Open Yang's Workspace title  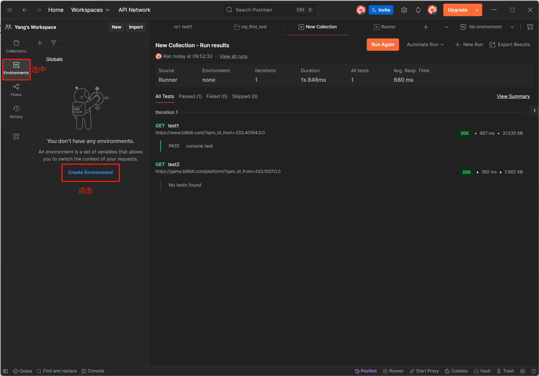(x=35, y=27)
